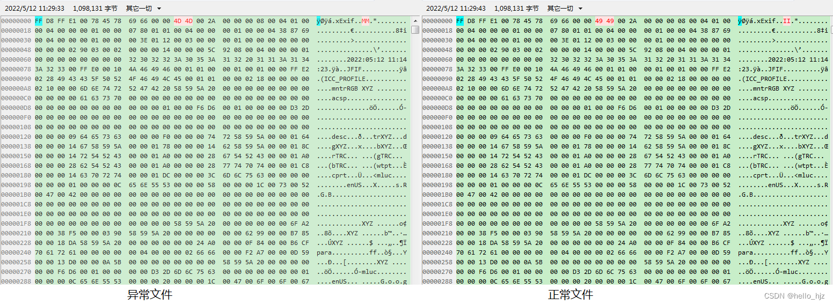This screenshot has width=833, height=305.
Task: Click offset 00000078 in the right pane
Action: (x=437, y=69)
